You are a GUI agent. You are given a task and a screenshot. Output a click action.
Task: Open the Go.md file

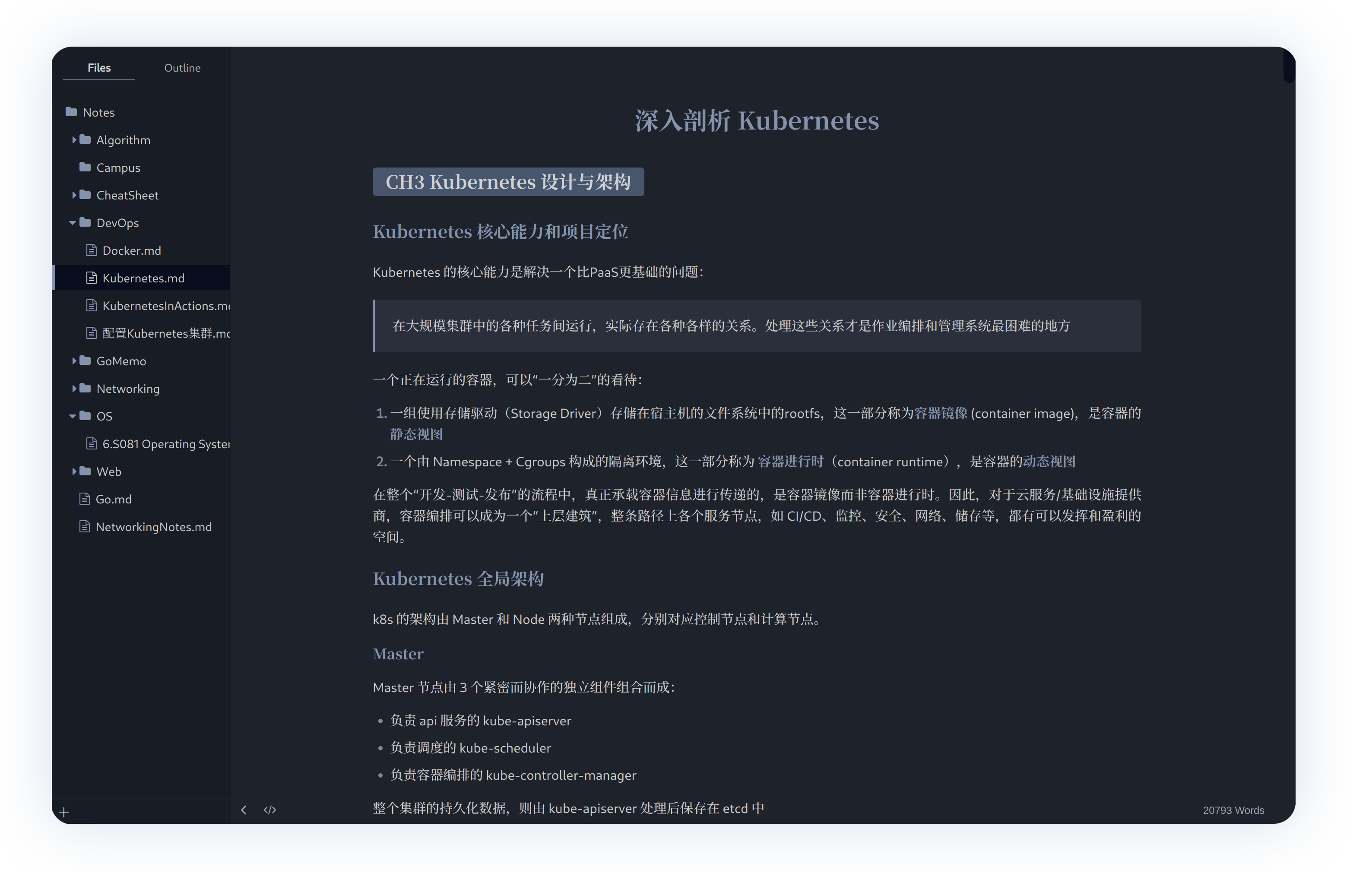[x=114, y=499]
